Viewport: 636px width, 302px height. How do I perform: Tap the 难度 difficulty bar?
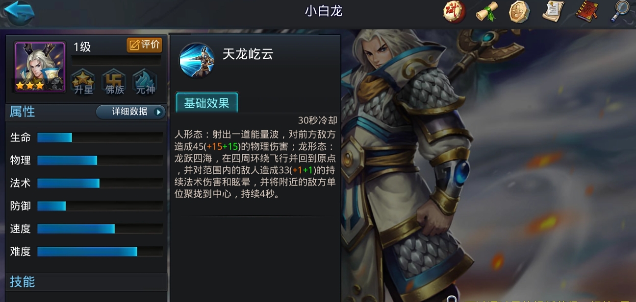[100, 252]
